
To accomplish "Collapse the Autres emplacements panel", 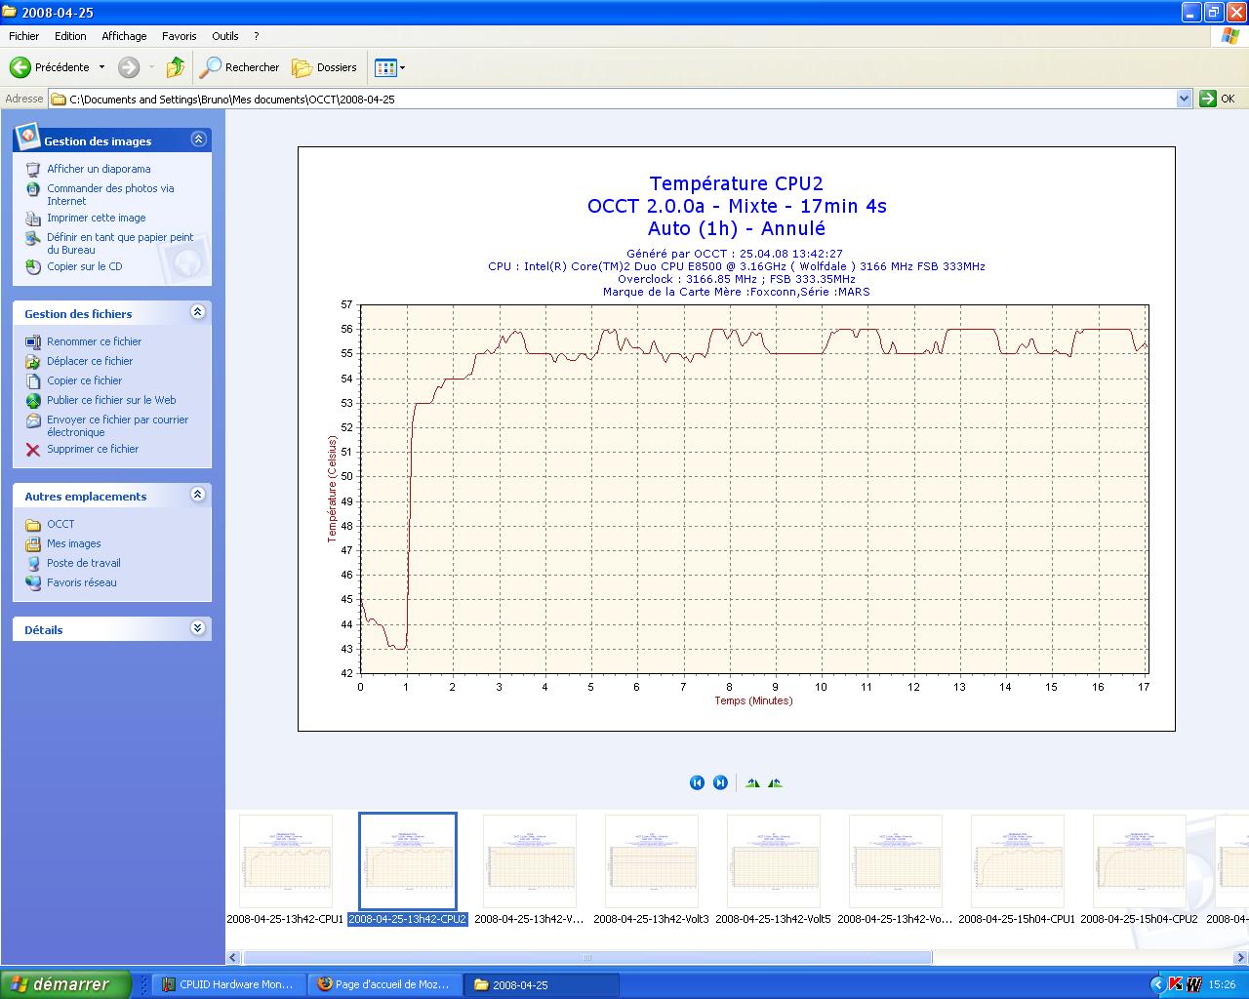I will [198, 495].
